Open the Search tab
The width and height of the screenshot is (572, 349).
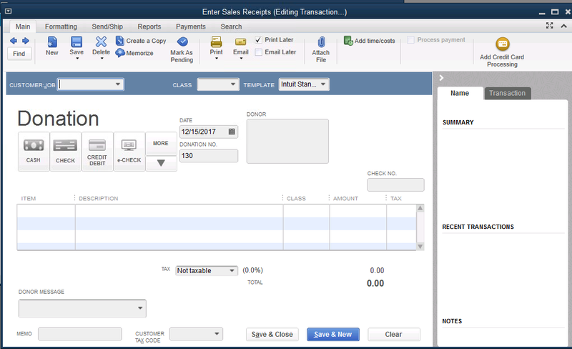point(231,26)
